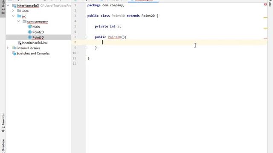Image resolution: width=273 pixels, height=153 pixels.
Task: Collapse the src folder
Action: pos(13,16)
